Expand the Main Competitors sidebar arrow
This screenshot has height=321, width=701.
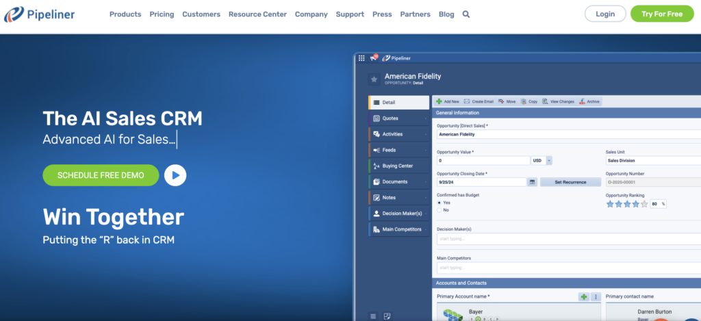pyautogui.click(x=426, y=229)
